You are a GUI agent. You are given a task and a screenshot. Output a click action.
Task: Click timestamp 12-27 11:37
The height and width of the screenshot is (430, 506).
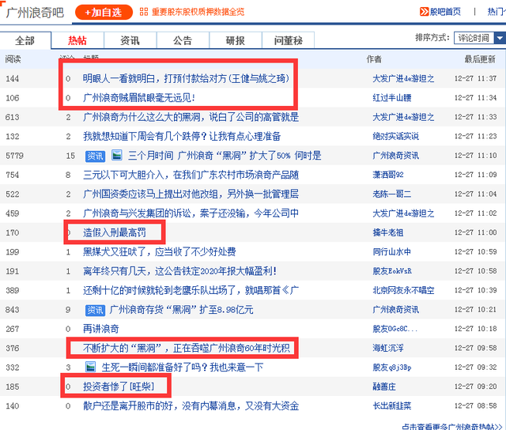point(475,78)
